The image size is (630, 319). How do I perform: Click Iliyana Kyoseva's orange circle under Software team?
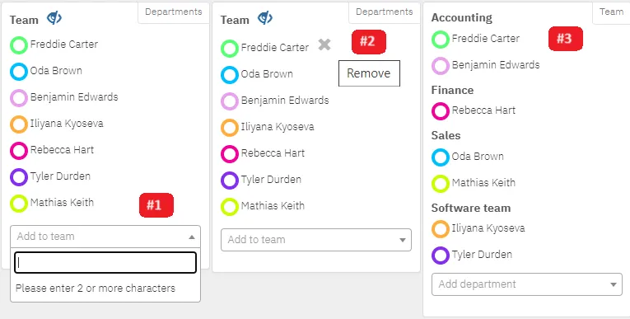[x=441, y=229]
